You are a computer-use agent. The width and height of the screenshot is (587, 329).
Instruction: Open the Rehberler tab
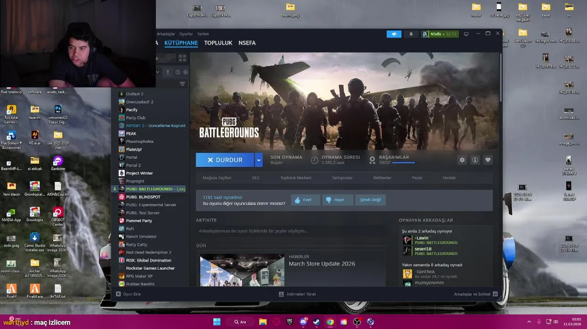pyautogui.click(x=382, y=178)
